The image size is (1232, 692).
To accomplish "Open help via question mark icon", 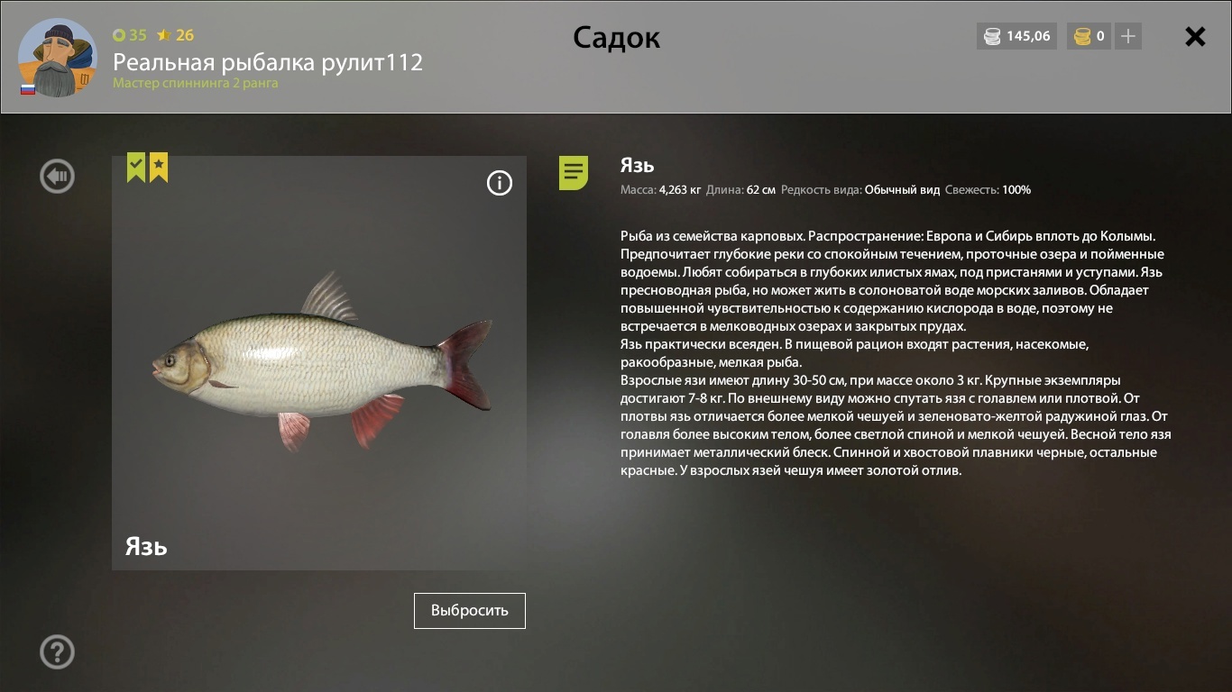I will click(x=57, y=651).
